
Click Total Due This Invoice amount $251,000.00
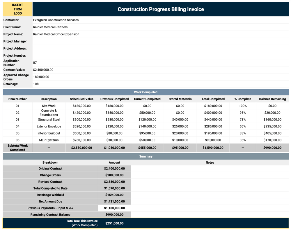click(x=114, y=223)
